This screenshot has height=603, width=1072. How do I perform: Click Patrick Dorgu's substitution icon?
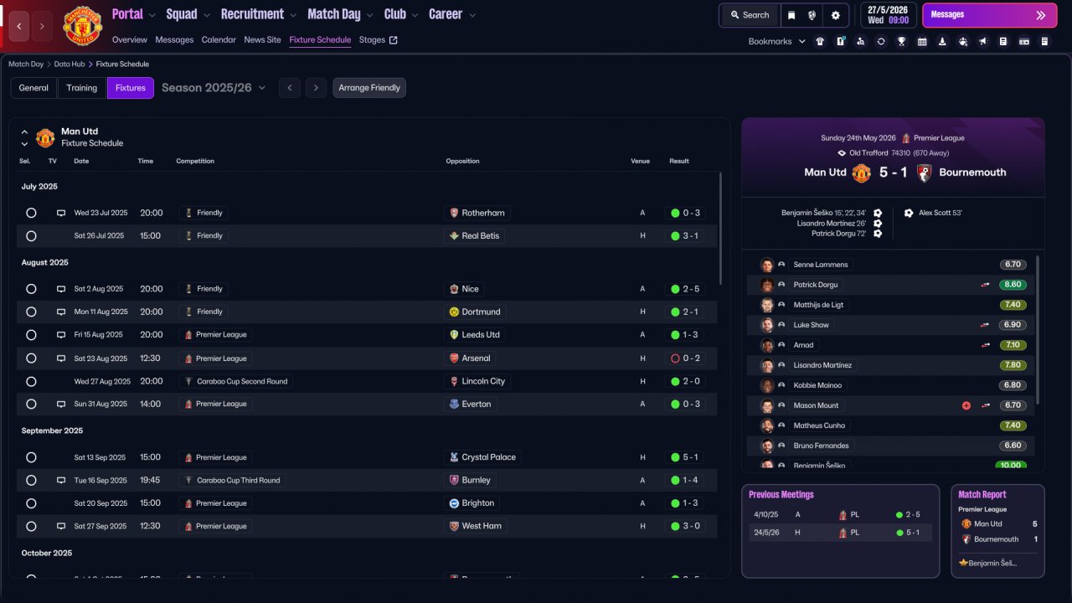click(986, 285)
